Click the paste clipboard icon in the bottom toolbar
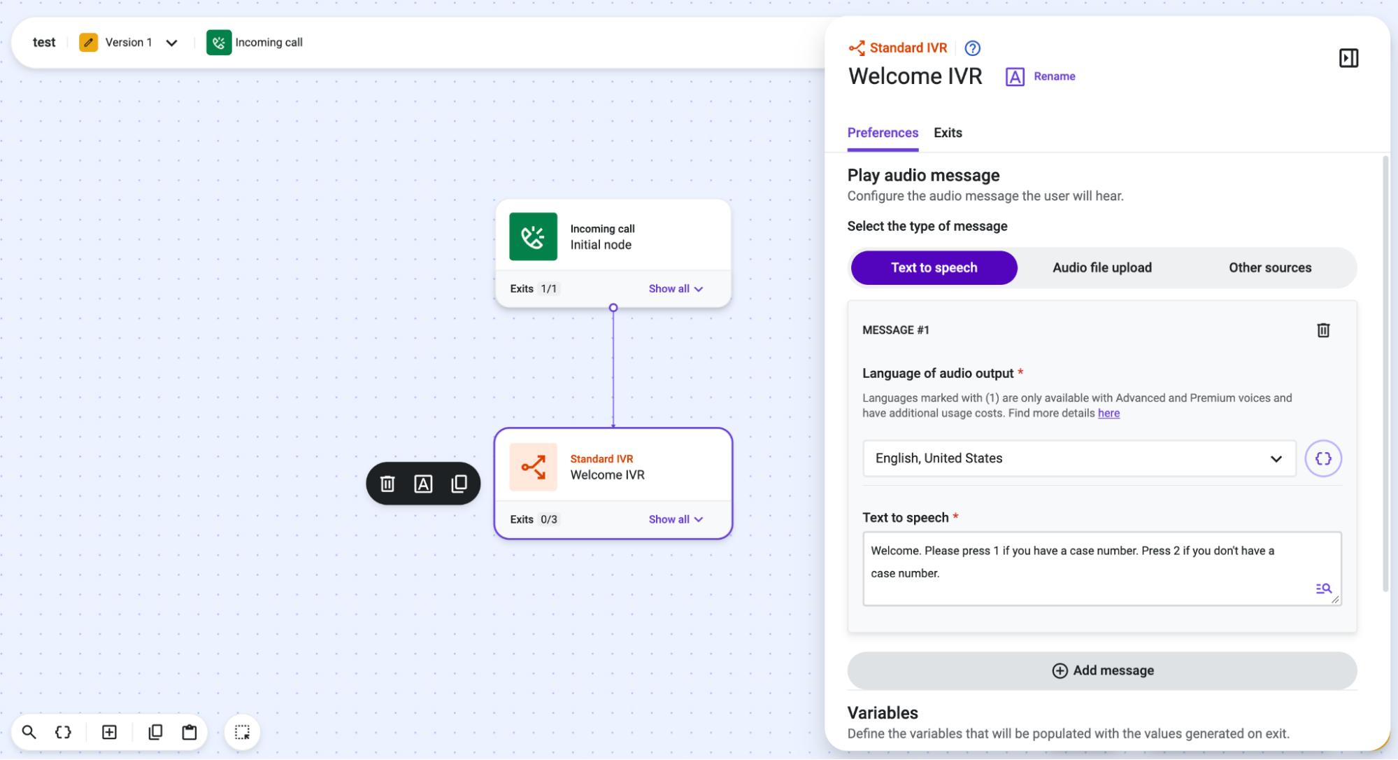This screenshot has width=1398, height=760. pos(190,732)
